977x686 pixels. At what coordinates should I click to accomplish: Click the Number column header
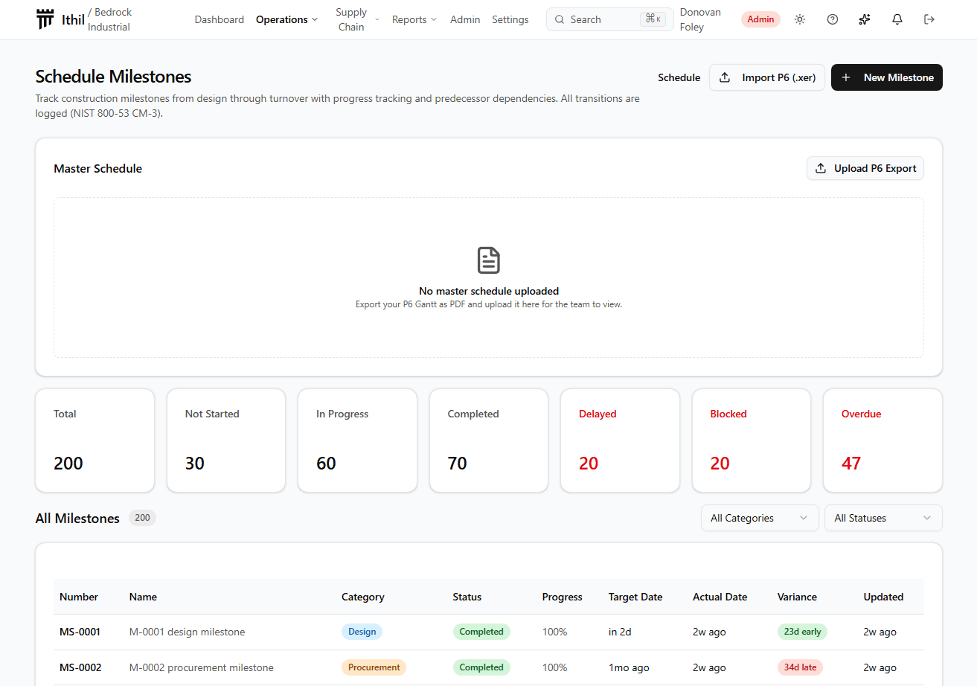(79, 597)
